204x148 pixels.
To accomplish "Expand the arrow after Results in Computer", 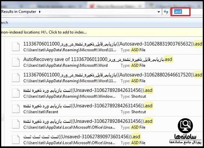I will (x=40, y=12).
